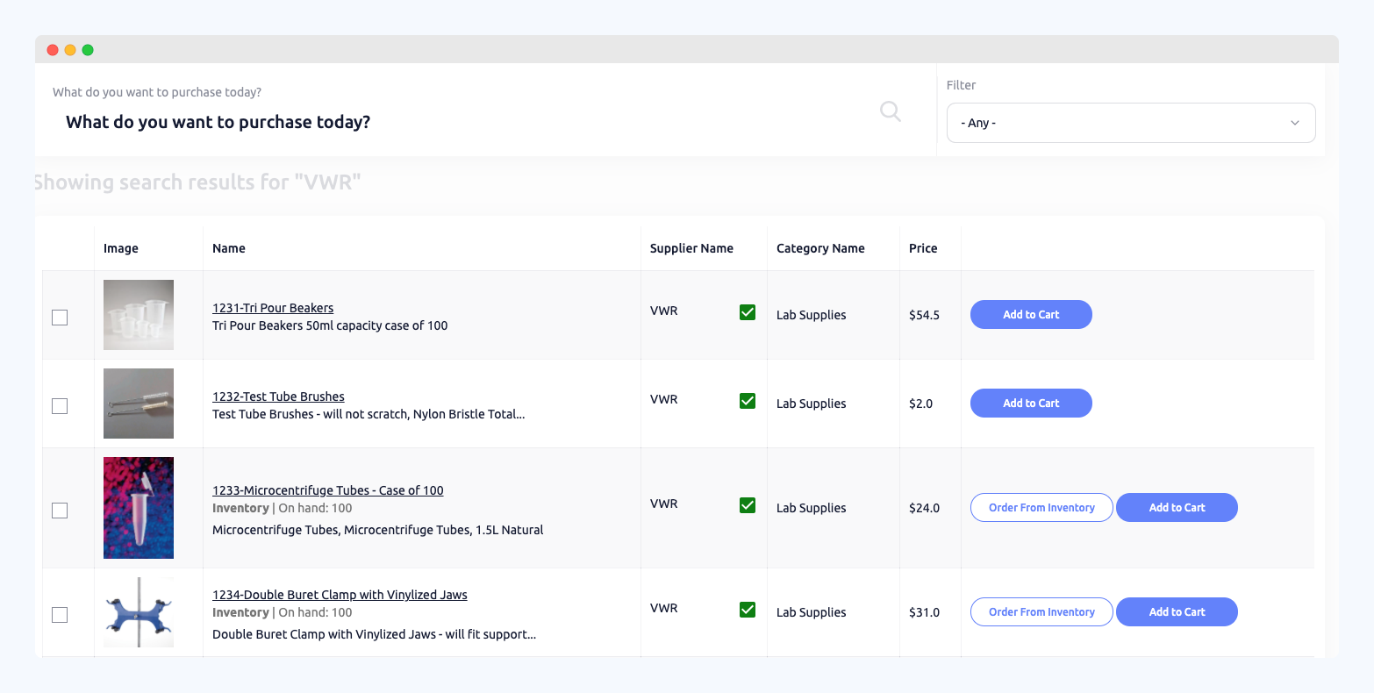Screen dimensions: 1374x693
Task: Open the Filter '- Any -' dropdown
Action: tap(1130, 123)
